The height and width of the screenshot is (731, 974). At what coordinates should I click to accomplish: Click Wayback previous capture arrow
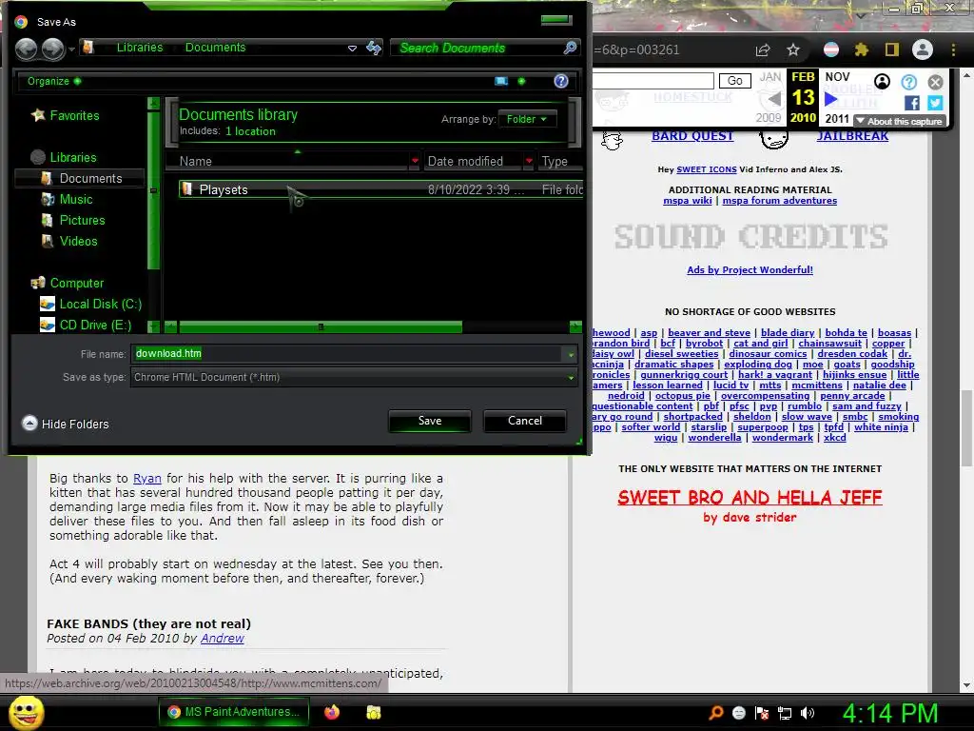(774, 99)
